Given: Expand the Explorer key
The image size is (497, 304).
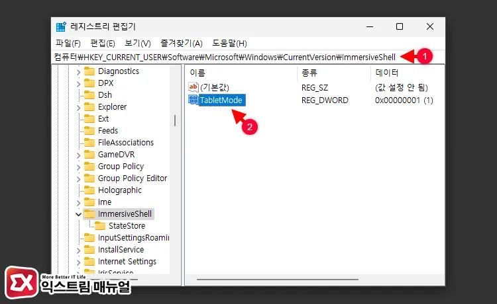Looking at the screenshot, I should [78, 108].
